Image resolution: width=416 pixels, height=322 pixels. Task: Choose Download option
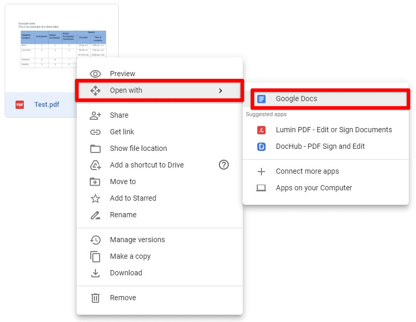pos(160,273)
